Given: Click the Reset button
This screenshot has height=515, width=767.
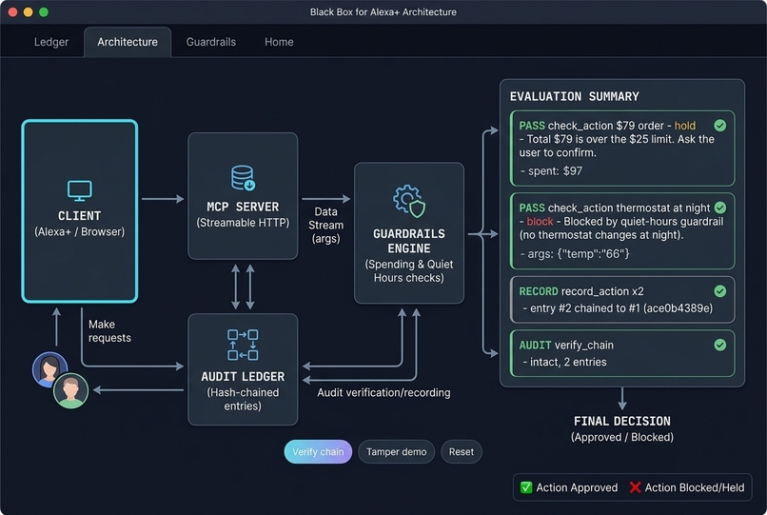Looking at the screenshot, I should pyautogui.click(x=462, y=452).
